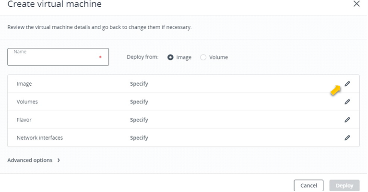
Task: Edit the Volumes row via pencil icon
Action: click(x=347, y=102)
